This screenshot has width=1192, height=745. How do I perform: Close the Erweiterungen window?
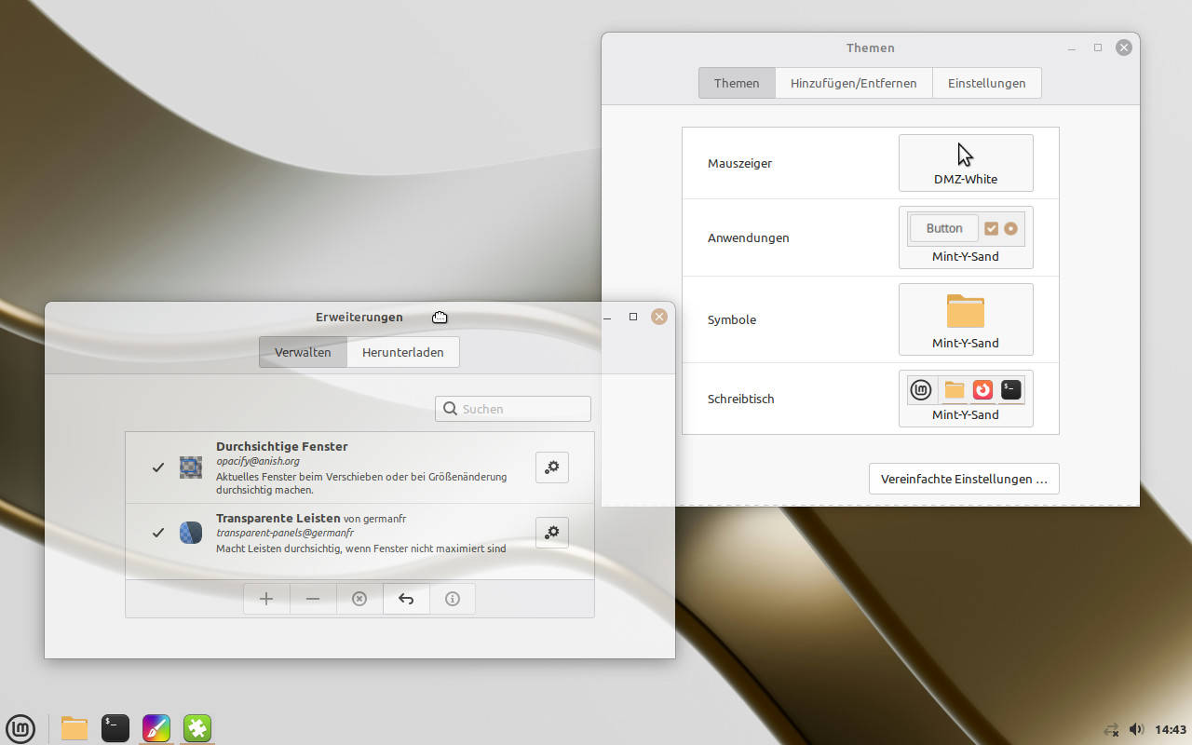click(659, 317)
